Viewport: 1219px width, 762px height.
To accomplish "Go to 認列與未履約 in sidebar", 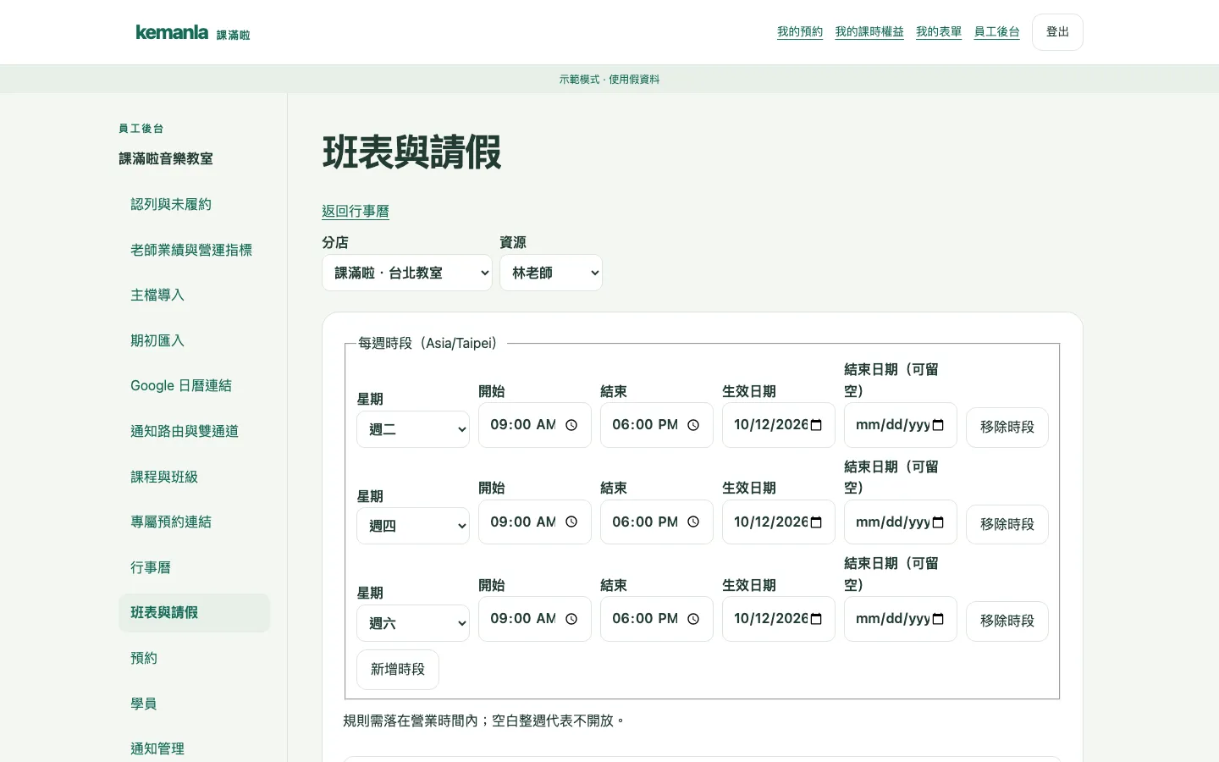I will pos(194,204).
